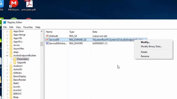Expand the BasicRender tree node
The image size is (177, 99).
pyautogui.click(x=7, y=80)
